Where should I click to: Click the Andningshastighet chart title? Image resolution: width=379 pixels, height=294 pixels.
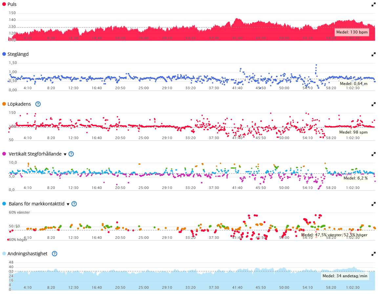(x=27, y=254)
